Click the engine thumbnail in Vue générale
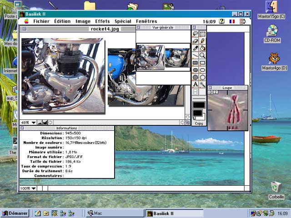Viewport: 291px width, 218px height. [151, 57]
